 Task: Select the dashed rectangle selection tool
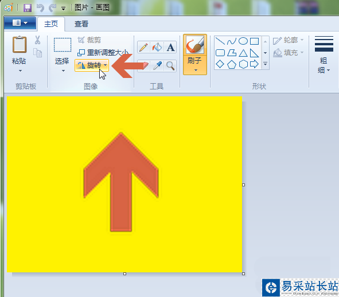pos(63,45)
